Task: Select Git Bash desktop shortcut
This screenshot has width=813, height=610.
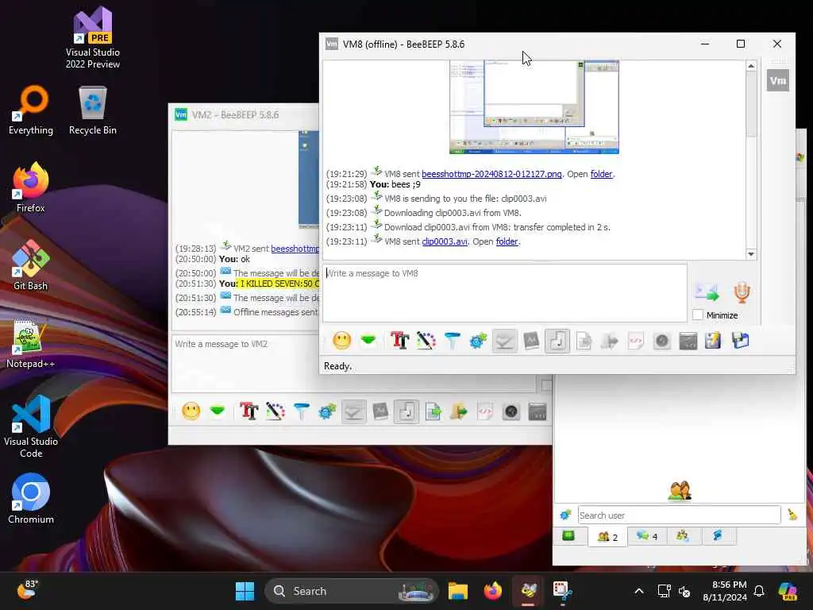Action: pos(30,265)
